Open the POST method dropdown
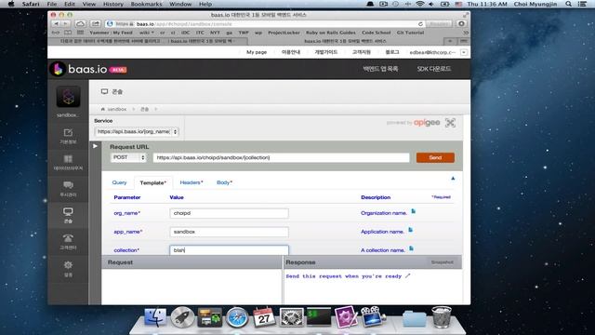The height and width of the screenshot is (335, 595). 128,157
